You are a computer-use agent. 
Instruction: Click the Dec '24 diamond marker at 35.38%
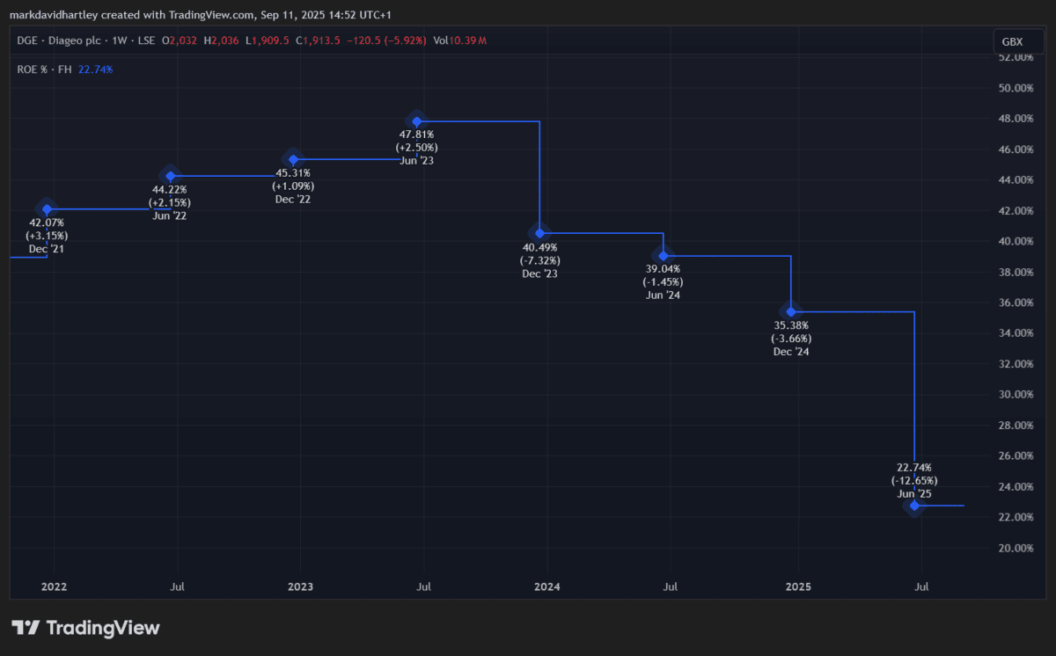point(791,311)
